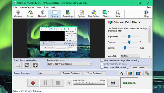The width and height of the screenshot is (164, 93).
Task: Open the Help menu
Action: pos(54,7)
